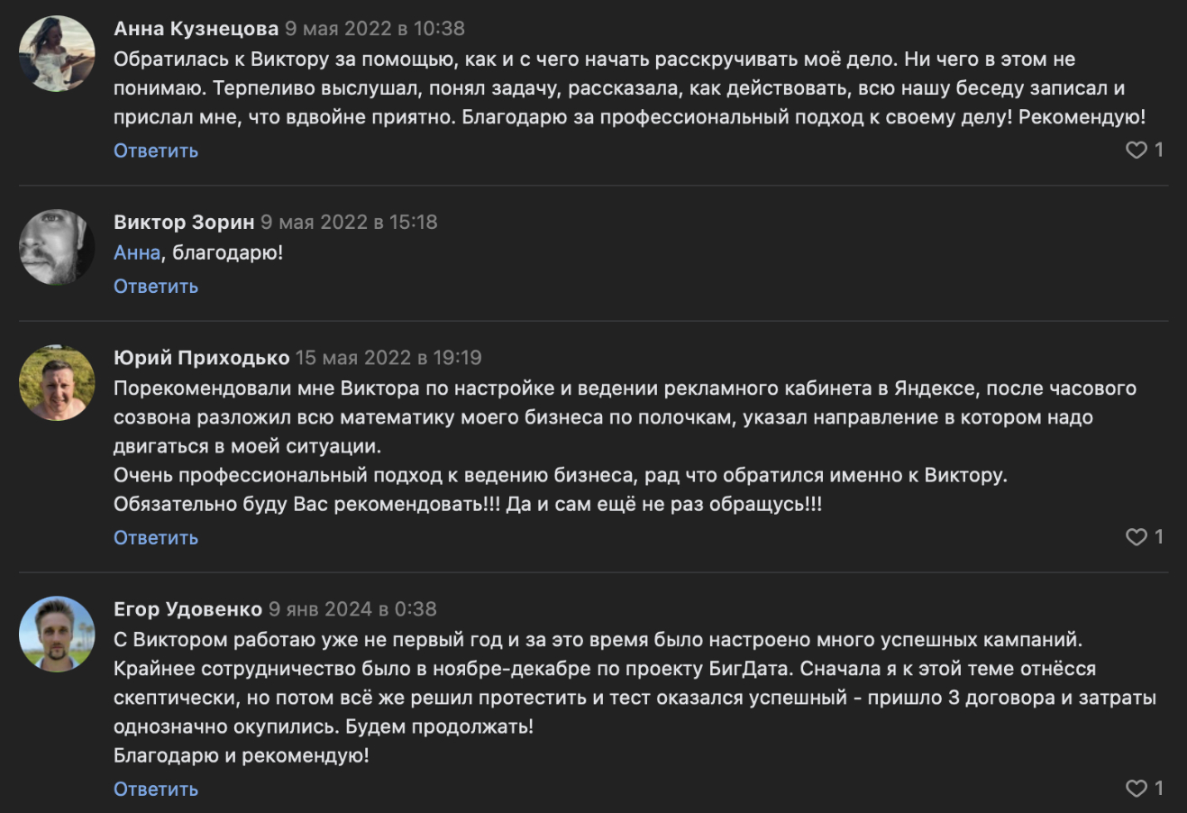Open timestamp 9 мая 2022 в 15:18
The width and height of the screenshot is (1187, 813).
pyautogui.click(x=349, y=223)
